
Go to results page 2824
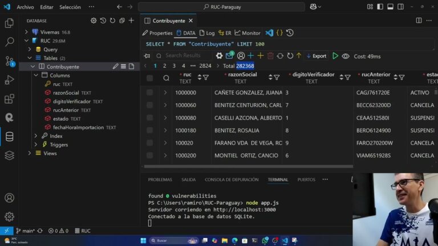click(x=205, y=66)
